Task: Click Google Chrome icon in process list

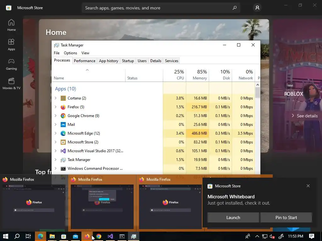Action: coord(63,116)
